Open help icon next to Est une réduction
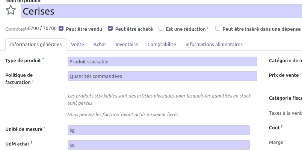This screenshot has height=150, width=302. coord(208,28)
